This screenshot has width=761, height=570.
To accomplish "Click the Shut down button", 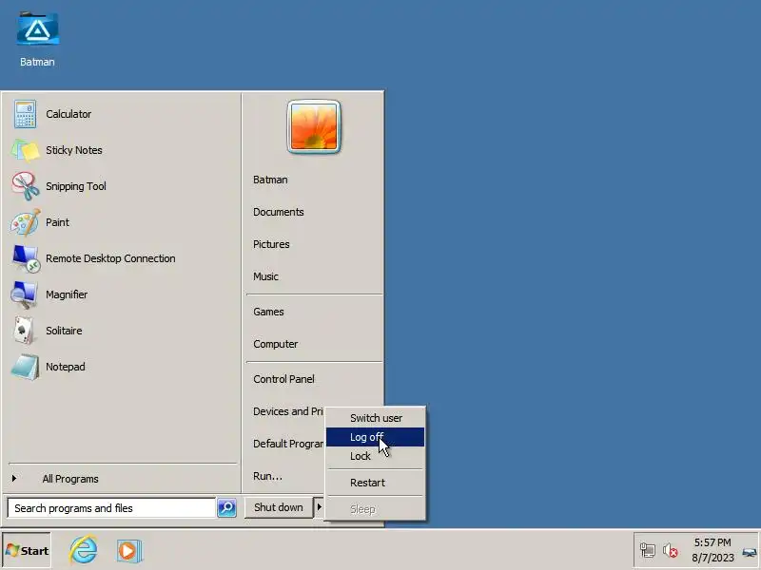I will (x=279, y=507).
